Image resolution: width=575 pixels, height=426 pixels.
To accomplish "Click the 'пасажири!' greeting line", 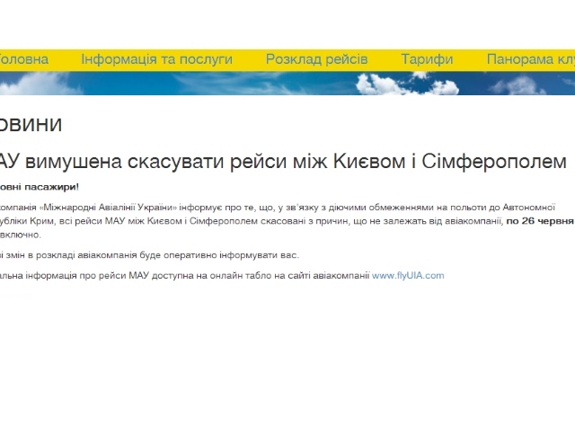I will (40, 187).
